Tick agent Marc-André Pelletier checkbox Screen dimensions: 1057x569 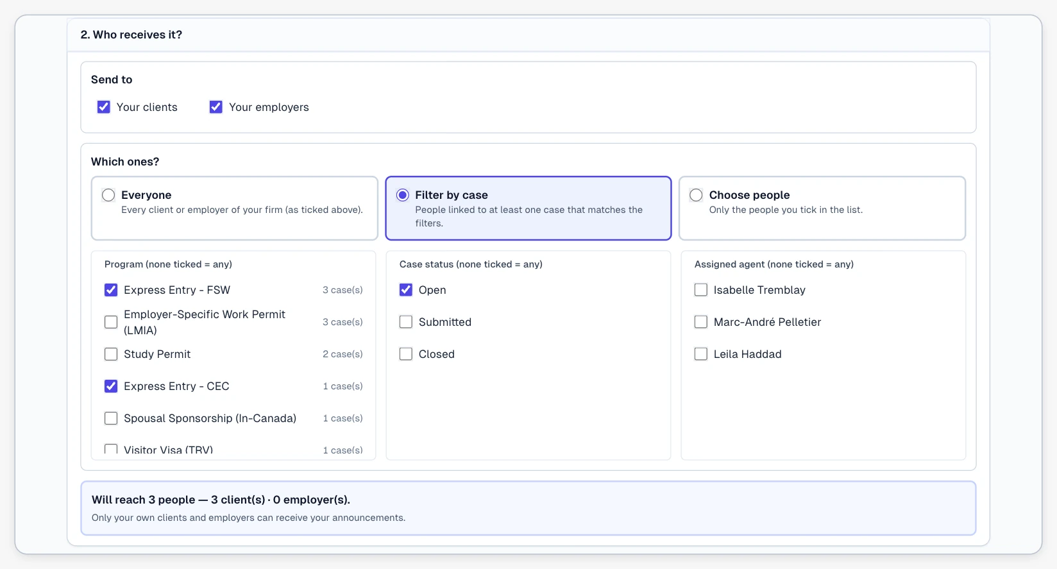[x=701, y=322]
